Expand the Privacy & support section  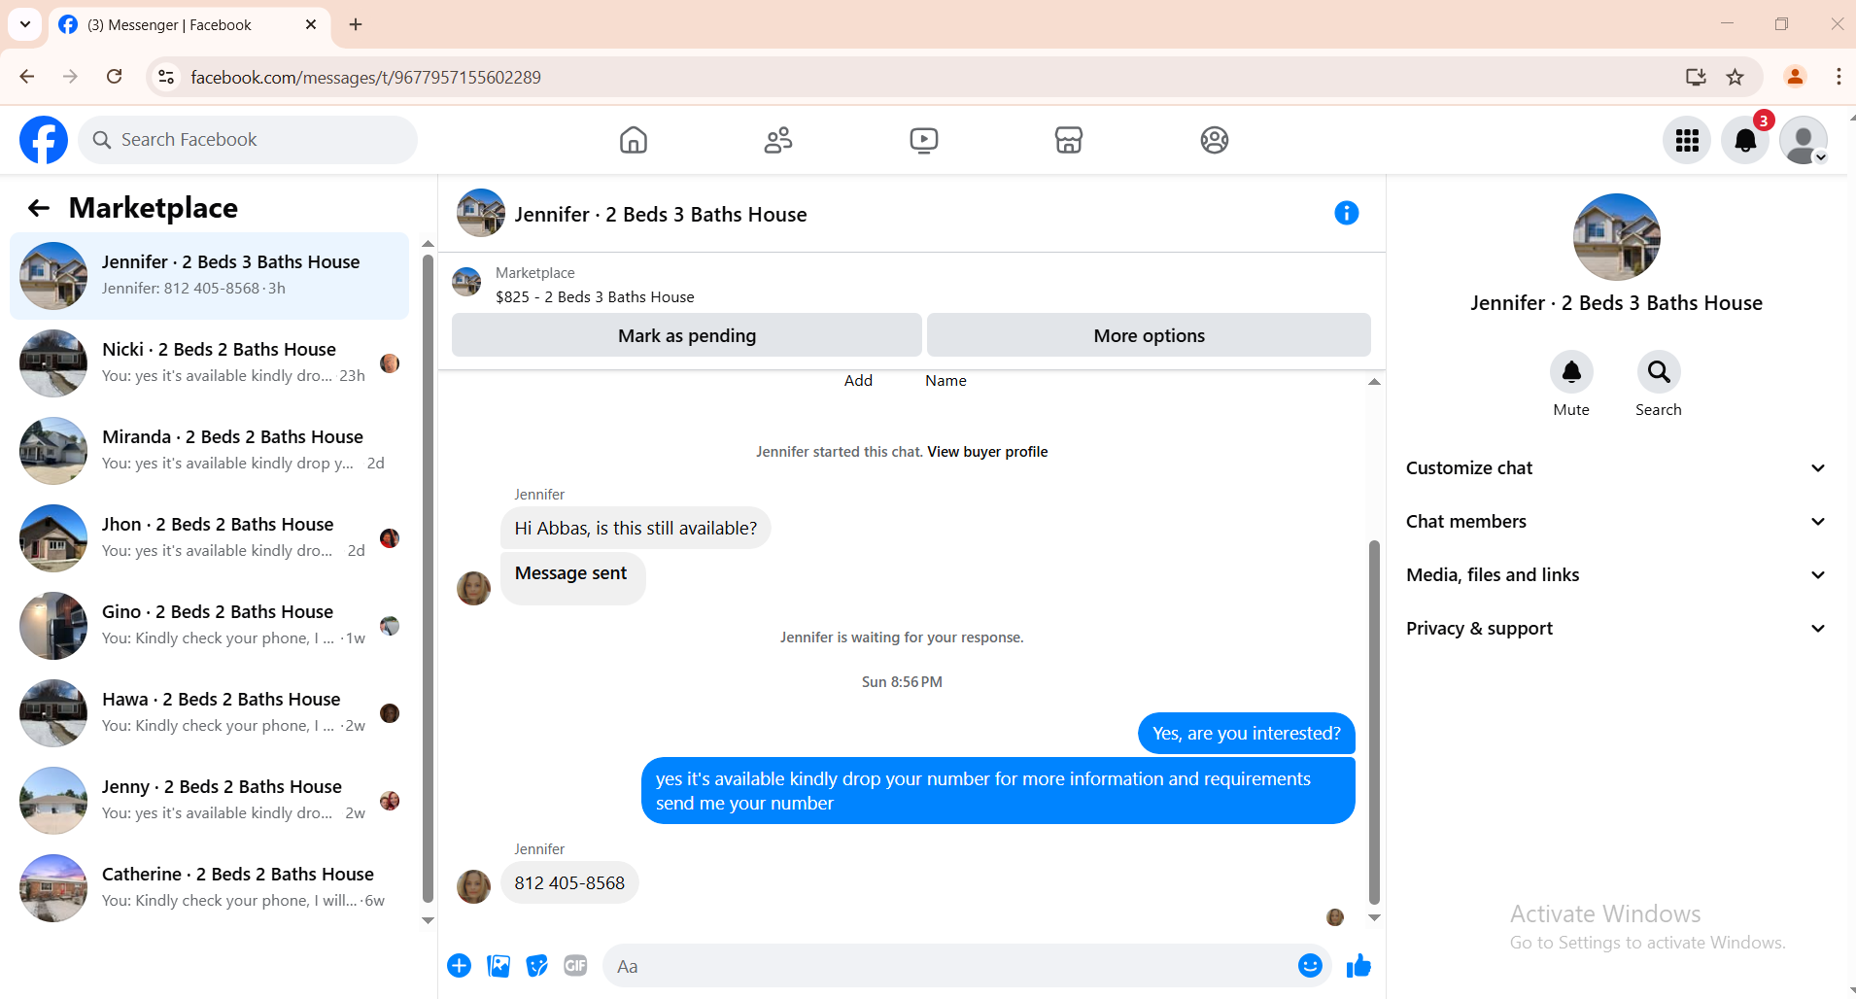pyautogui.click(x=1616, y=629)
